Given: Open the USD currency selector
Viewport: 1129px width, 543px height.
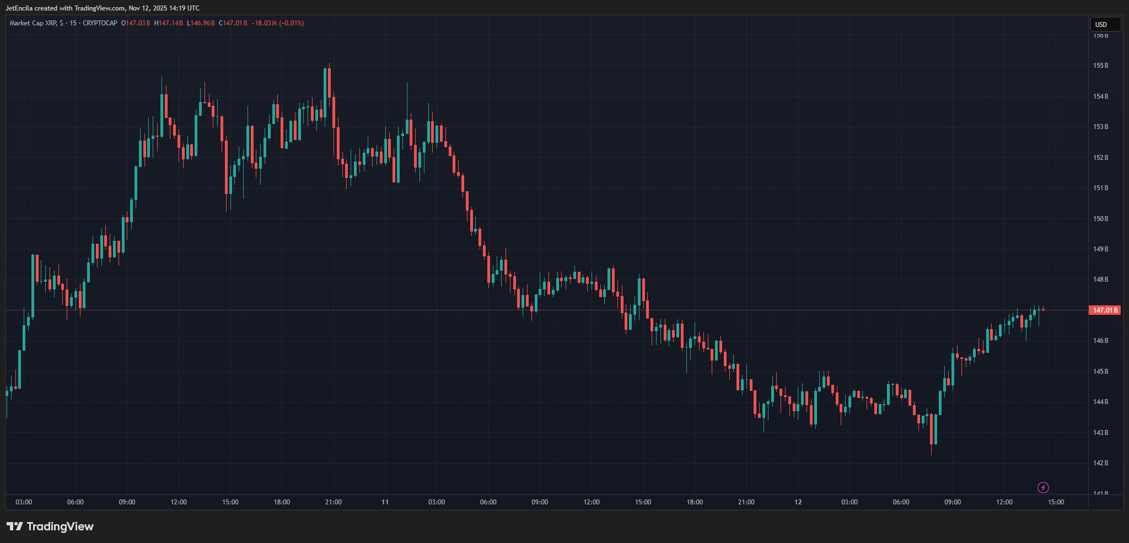Looking at the screenshot, I should click(x=1105, y=24).
